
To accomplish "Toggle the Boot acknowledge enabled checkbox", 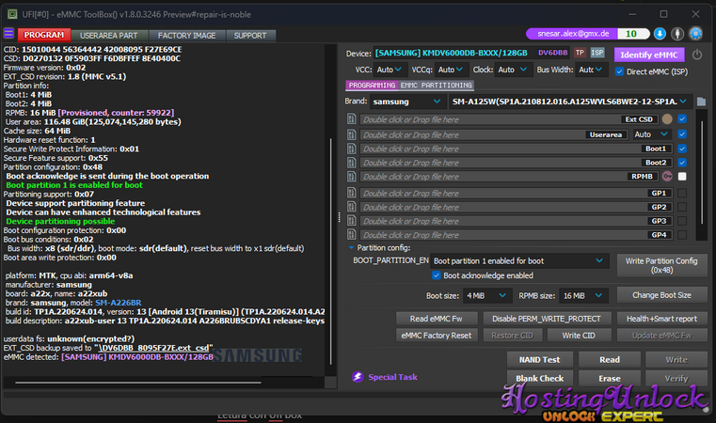I will (436, 275).
